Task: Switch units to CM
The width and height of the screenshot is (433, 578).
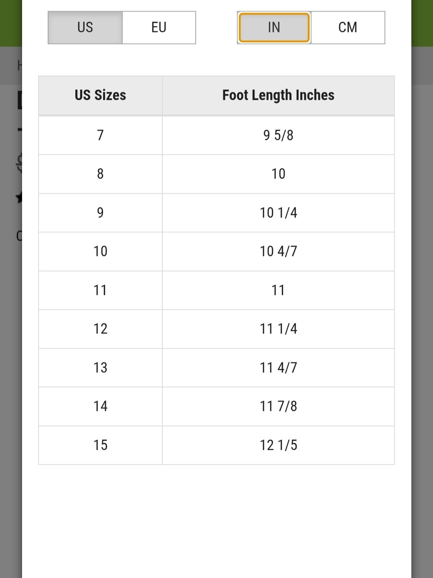Action: click(348, 27)
